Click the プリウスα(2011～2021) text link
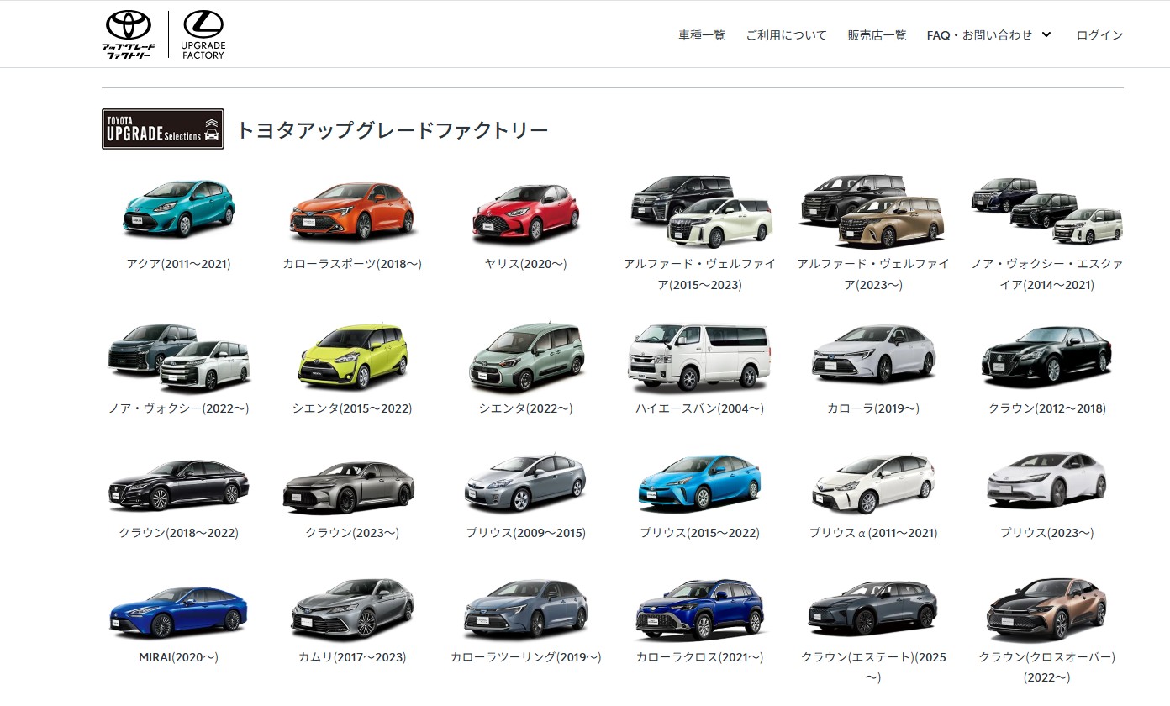 873,533
